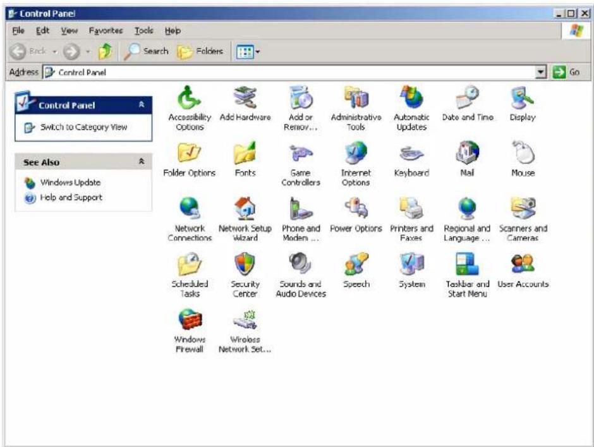The width and height of the screenshot is (594, 447).
Task: Collapse the See Also section
Action: pyautogui.click(x=142, y=161)
